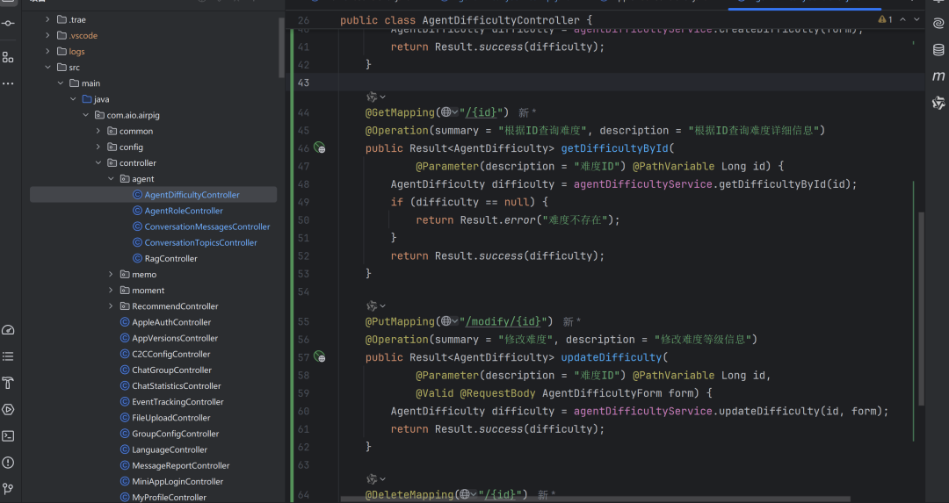Open the Structure tool window icon
Image resolution: width=949 pixels, height=503 pixels.
(8, 57)
